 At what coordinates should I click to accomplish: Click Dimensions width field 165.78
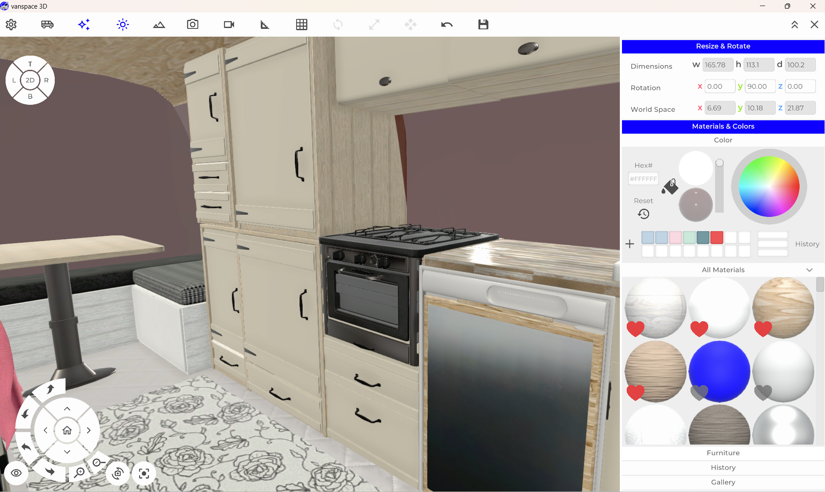[718, 65]
